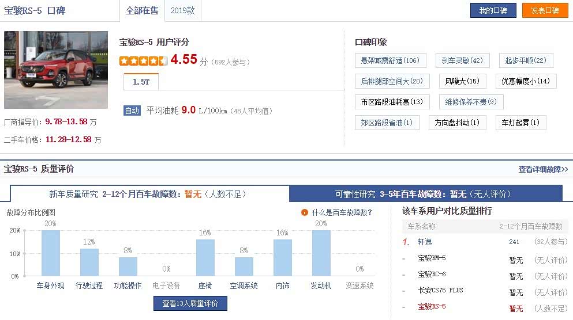
Task: Open 宝骏RC-6 in the ranking list
Action: click(432, 274)
